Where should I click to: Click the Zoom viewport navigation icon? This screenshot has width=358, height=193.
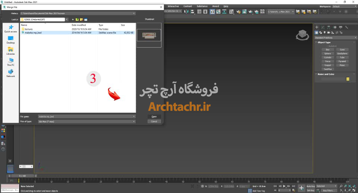coord(341,186)
